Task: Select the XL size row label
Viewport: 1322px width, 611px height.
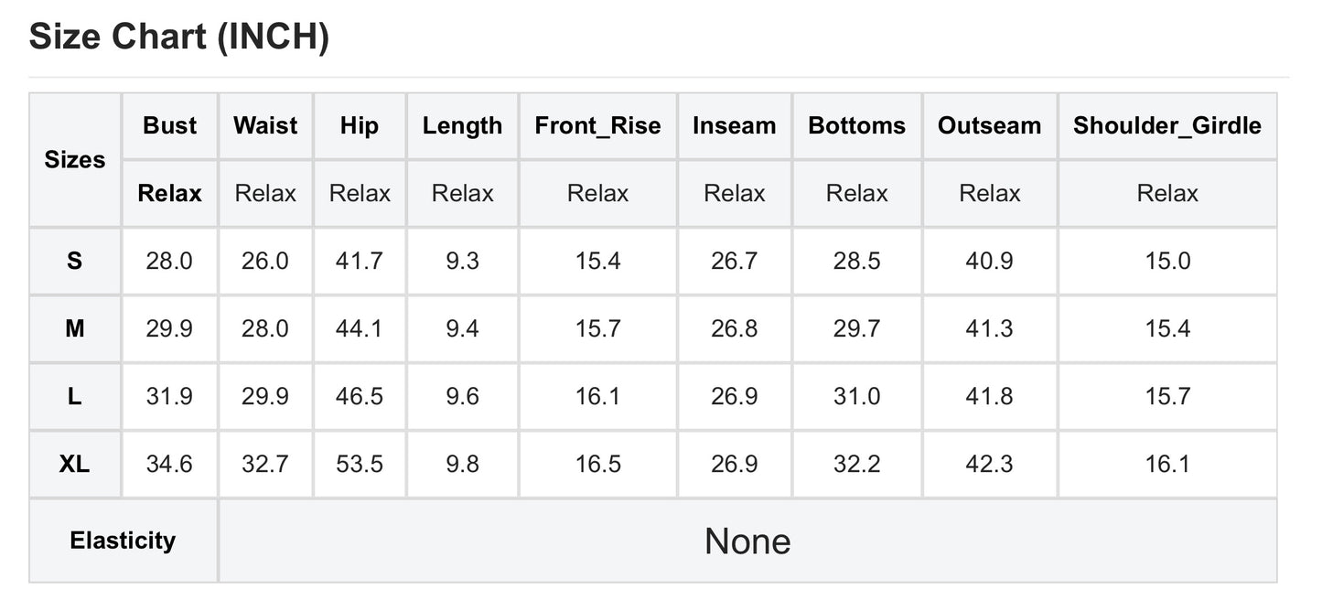Action: pyautogui.click(x=75, y=465)
